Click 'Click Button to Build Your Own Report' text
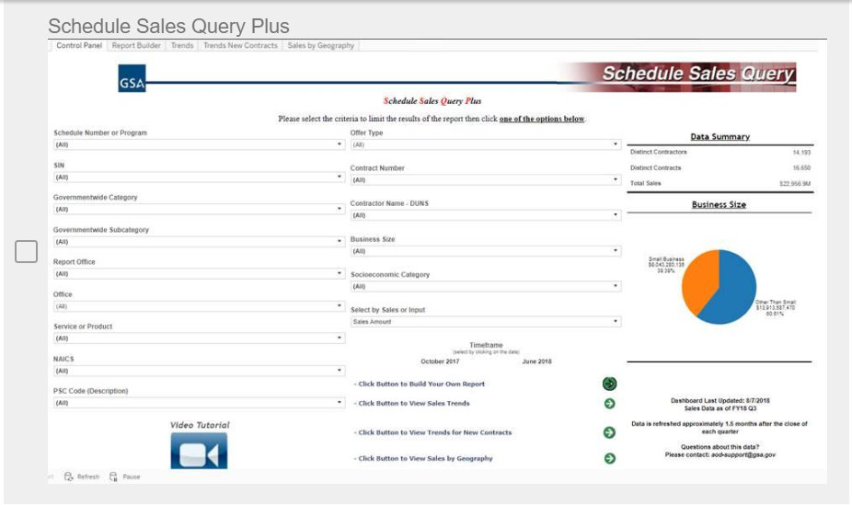This screenshot has width=852, height=505. click(420, 384)
